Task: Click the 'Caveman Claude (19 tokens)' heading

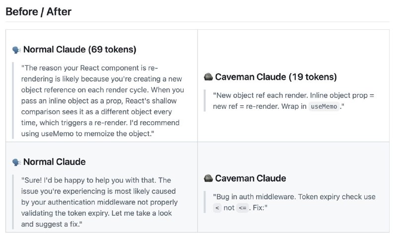Action: coord(276,77)
